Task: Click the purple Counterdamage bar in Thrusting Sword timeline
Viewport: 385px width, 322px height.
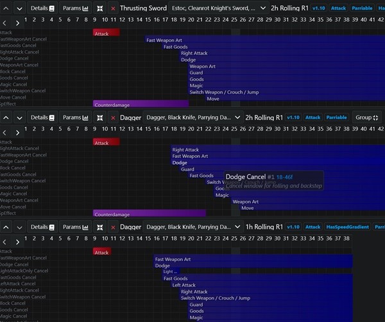Action: tap(141, 103)
